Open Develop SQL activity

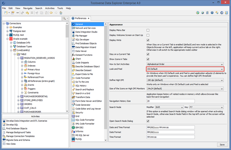12,125
